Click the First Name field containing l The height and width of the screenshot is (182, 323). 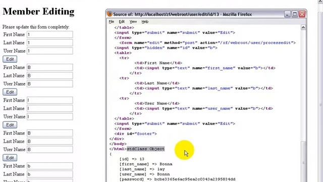[50, 100]
